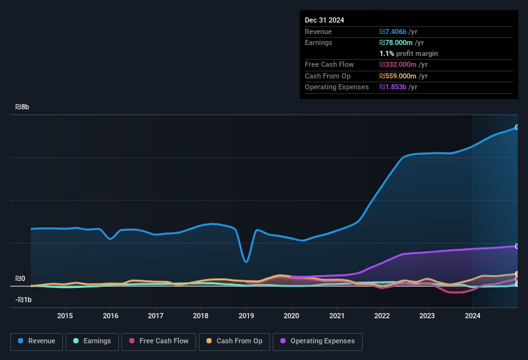Click the 2016 x-axis label
The image size is (528, 360).
tap(111, 316)
